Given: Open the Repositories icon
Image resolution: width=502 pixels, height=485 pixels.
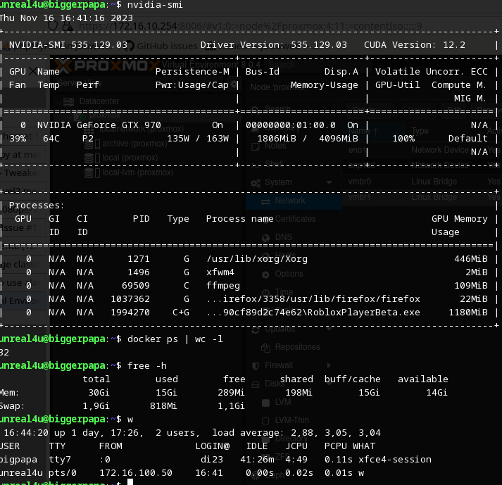Looking at the screenshot, I should click(x=265, y=347).
